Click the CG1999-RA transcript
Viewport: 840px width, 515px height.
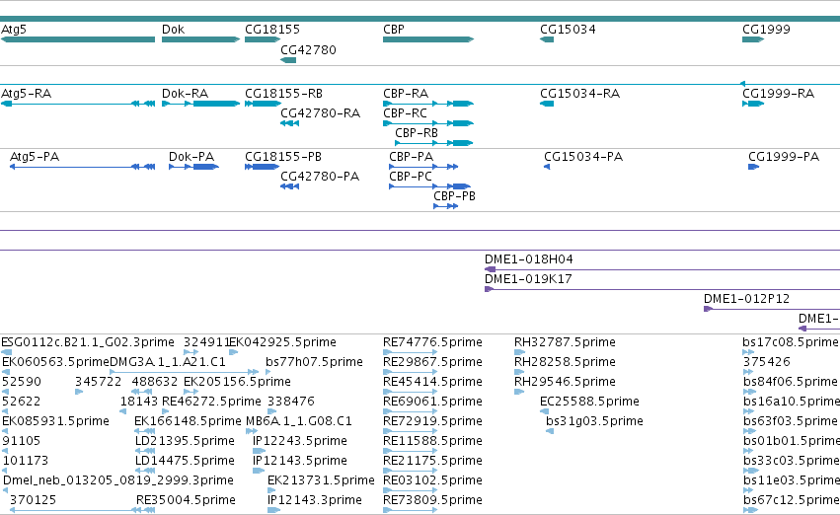[x=753, y=104]
